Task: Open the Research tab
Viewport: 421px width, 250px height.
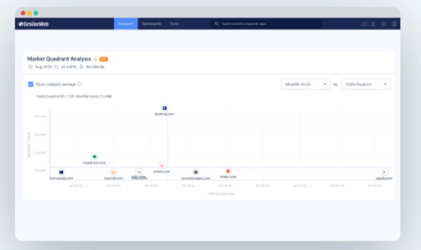Action: pyautogui.click(x=126, y=24)
